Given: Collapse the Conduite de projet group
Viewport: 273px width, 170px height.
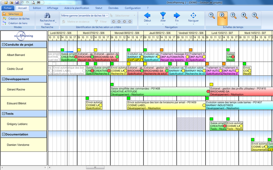Looking at the screenshot, I should coord(3,44).
